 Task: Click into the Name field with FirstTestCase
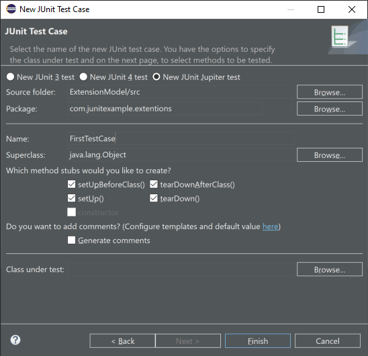point(181,138)
